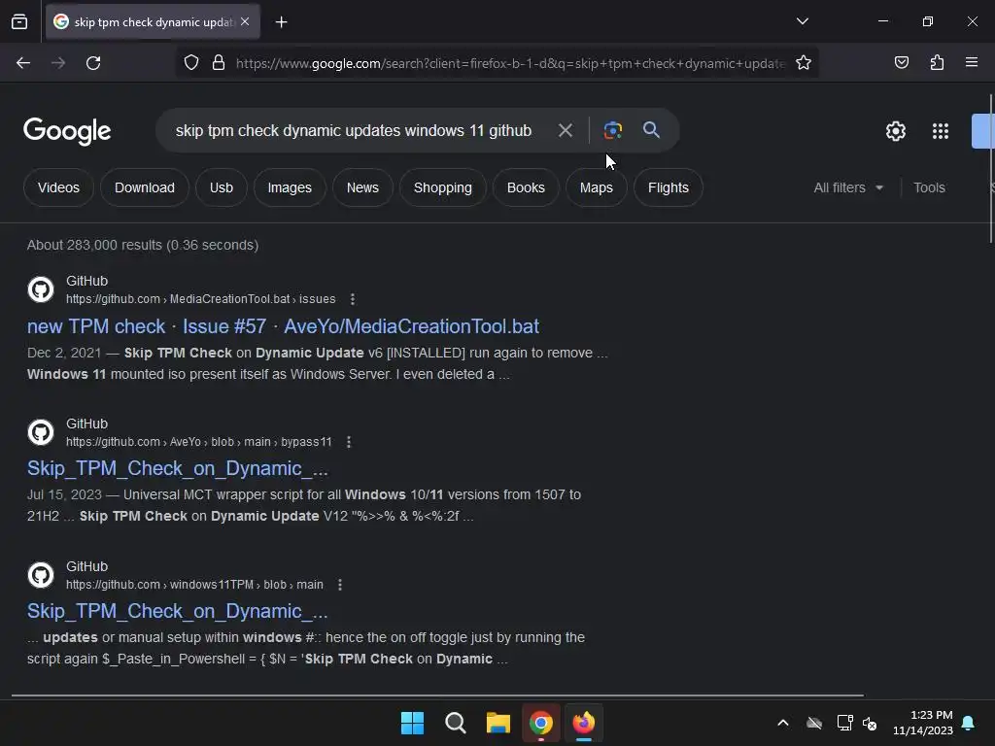Open the list all tabs dropdown
Image resolution: width=995 pixels, height=746 pixels.
802,21
